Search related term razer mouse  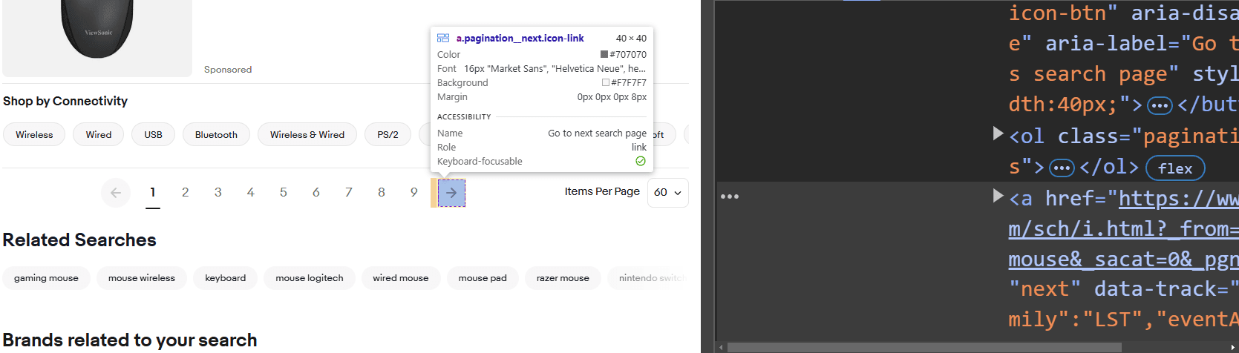[x=563, y=278]
